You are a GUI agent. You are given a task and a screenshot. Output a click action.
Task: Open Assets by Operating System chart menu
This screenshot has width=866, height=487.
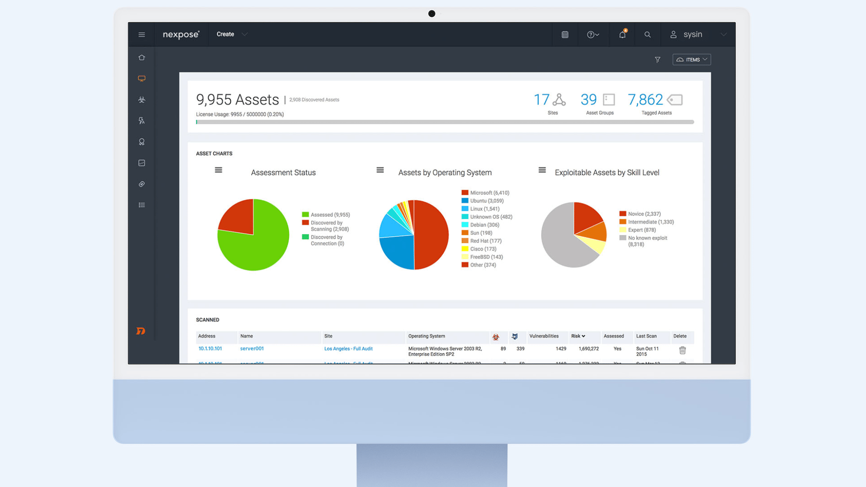380,170
